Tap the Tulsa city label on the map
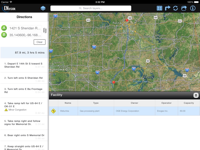This screenshot has width=200, height=150. coord(117,23)
